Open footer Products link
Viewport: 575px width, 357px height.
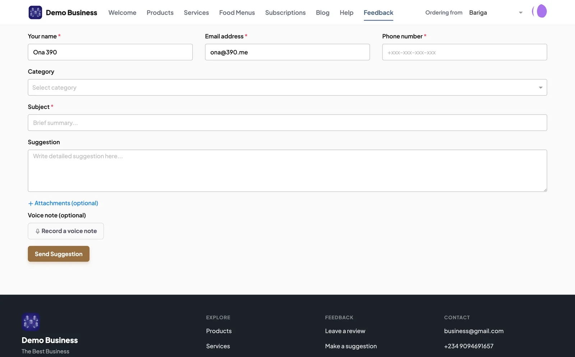coord(219,331)
